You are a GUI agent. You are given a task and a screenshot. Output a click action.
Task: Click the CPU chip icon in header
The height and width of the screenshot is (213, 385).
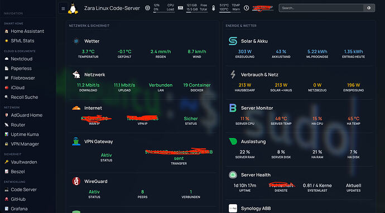(x=147, y=8)
